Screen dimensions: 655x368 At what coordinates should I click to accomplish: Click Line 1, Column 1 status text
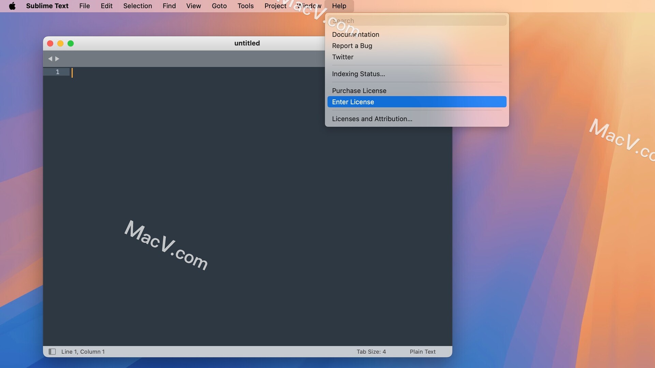(83, 352)
